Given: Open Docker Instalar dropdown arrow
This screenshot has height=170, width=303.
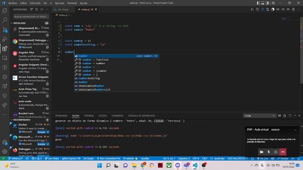Looking at the screenshot, I should [x=48, y=132].
